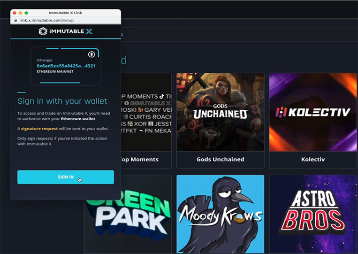Open the Top Moments collection image
Image resolution: width=358 pixels, height=254 pixels.
point(146,112)
